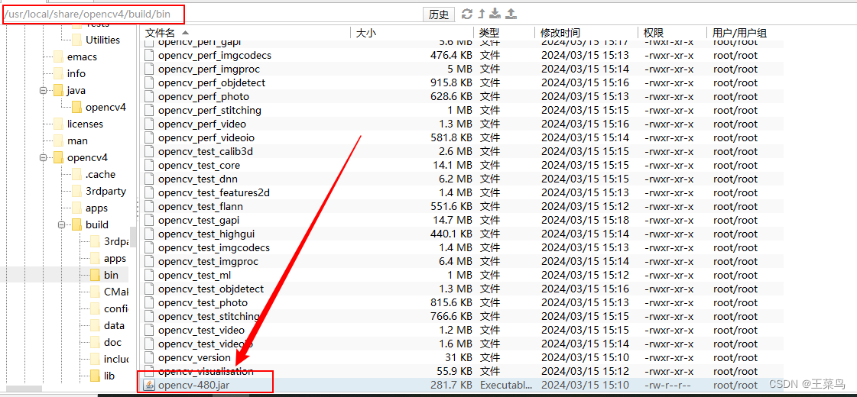The image size is (857, 397).
Task: Click the 476.4 KB size cell
Action: (451, 55)
